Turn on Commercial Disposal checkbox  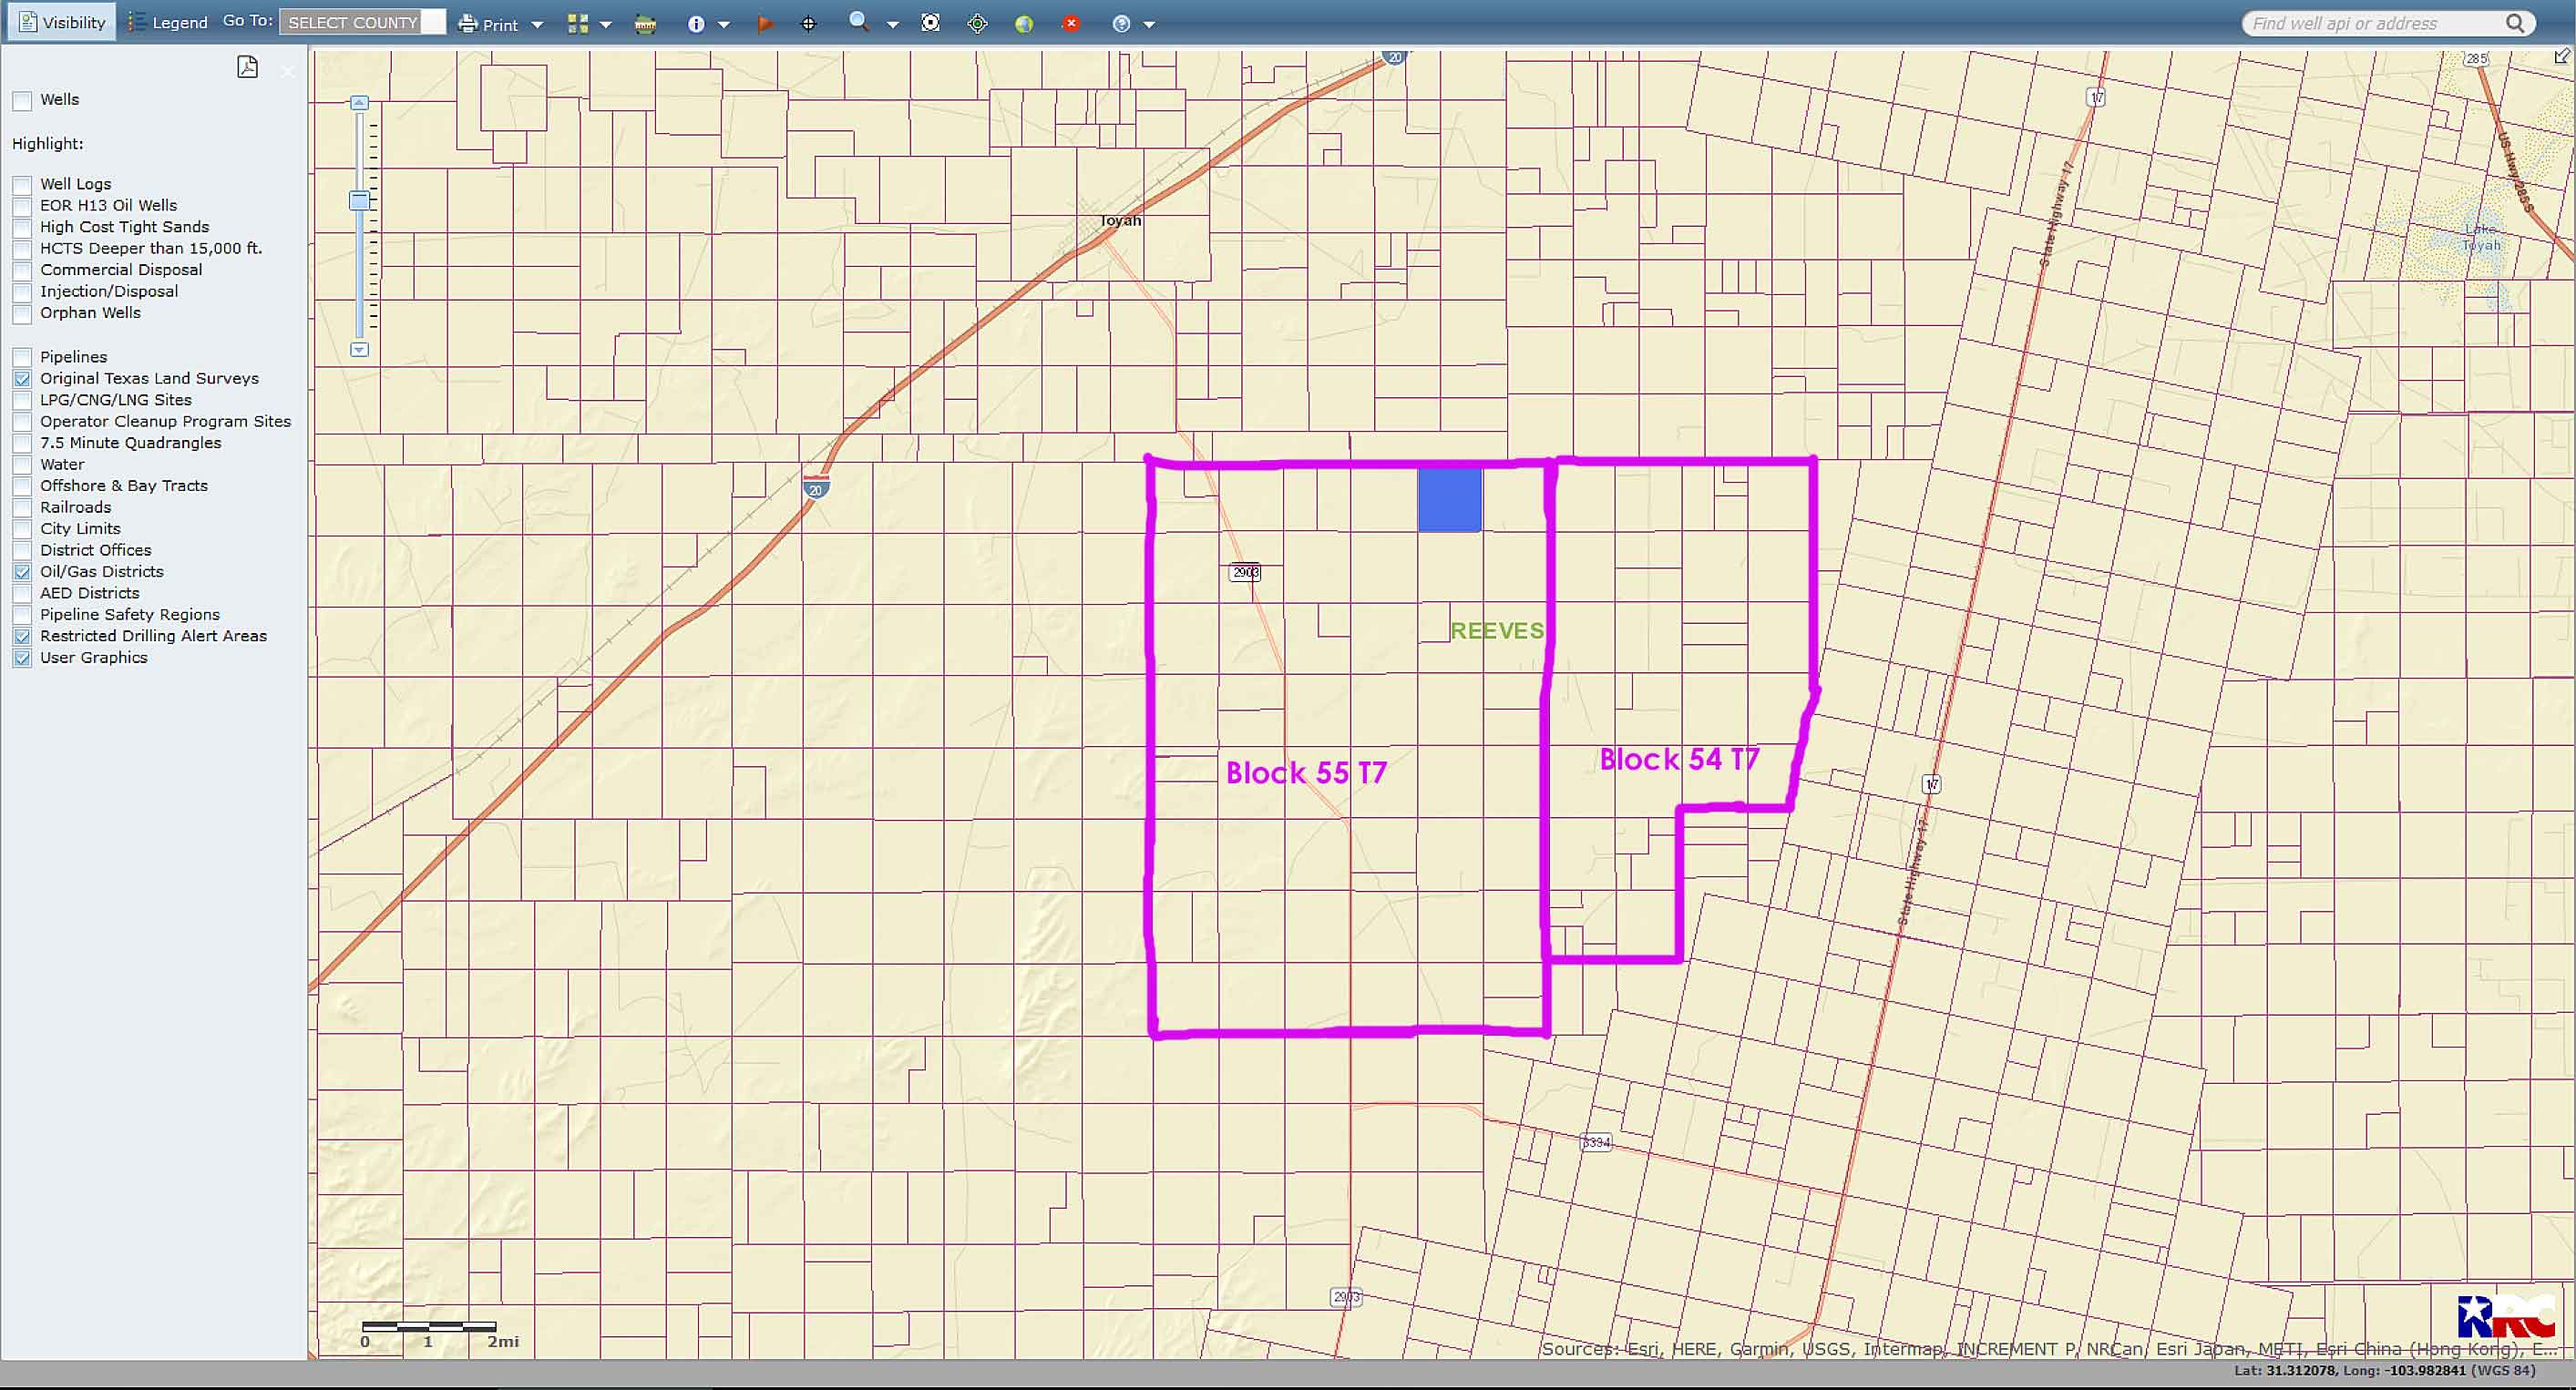[x=22, y=271]
